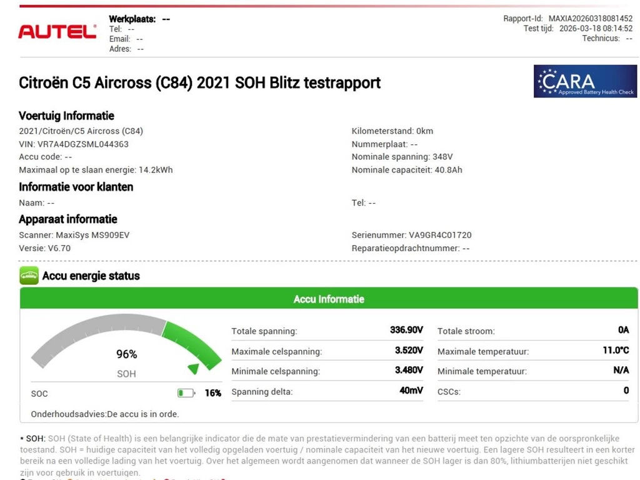This screenshot has width=640, height=480.
Task: Click the Test tijd timestamp
Action: [x=596, y=29]
